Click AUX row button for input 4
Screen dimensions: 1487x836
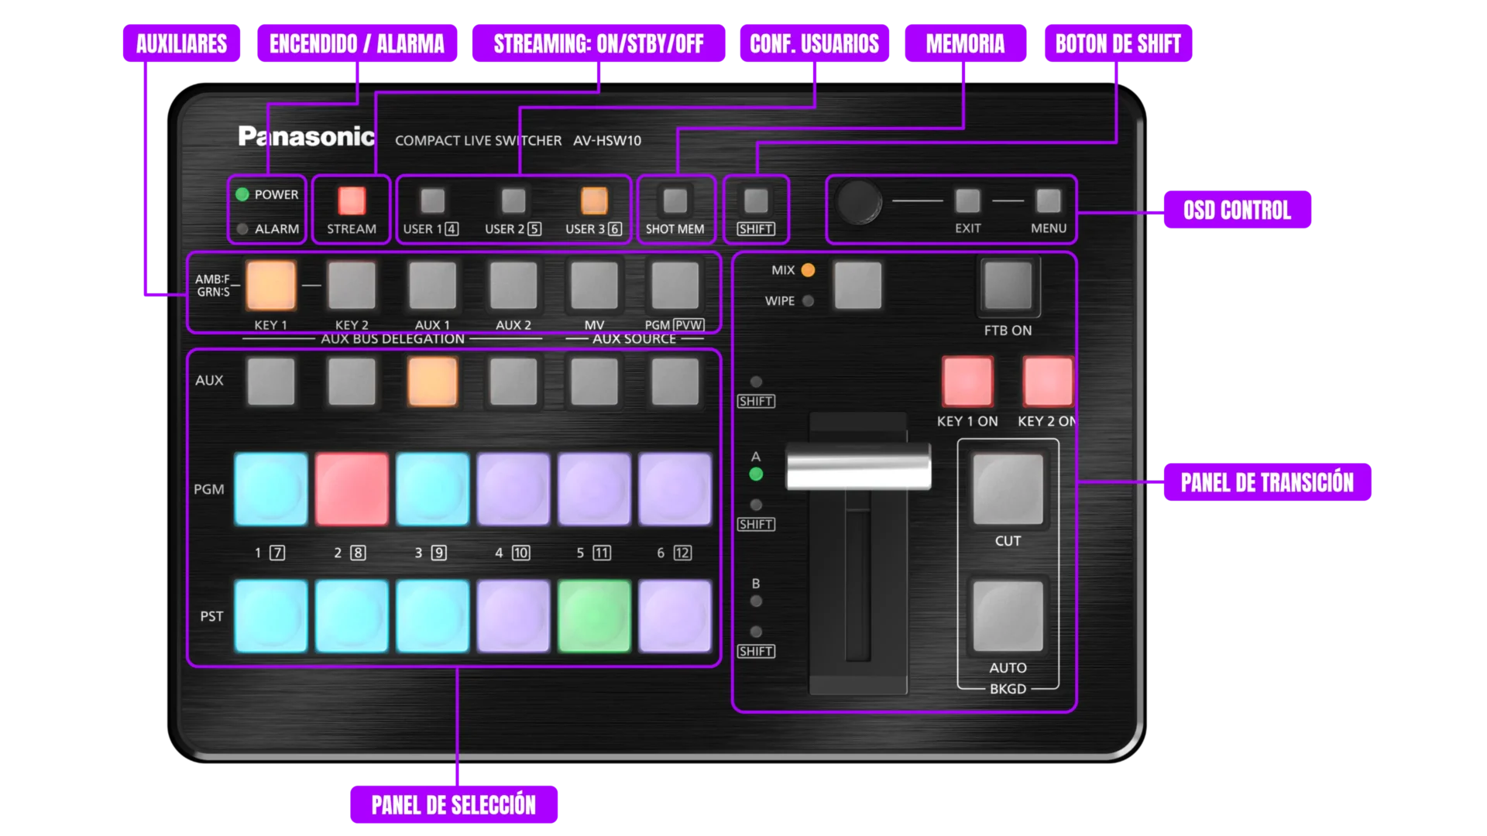[513, 381]
